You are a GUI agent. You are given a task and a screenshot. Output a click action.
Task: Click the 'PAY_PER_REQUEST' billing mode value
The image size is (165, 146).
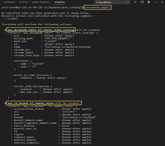pos(58,39)
